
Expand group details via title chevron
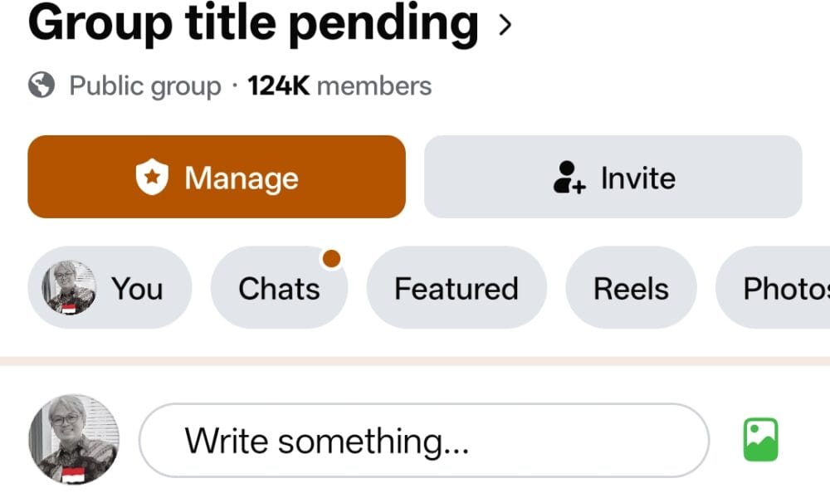pos(505,24)
